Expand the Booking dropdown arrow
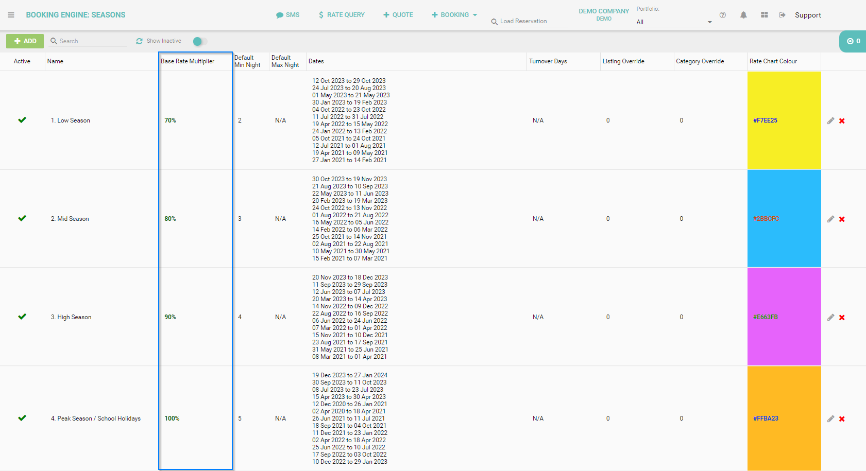Screen dimensions: 866x471 tap(475, 15)
